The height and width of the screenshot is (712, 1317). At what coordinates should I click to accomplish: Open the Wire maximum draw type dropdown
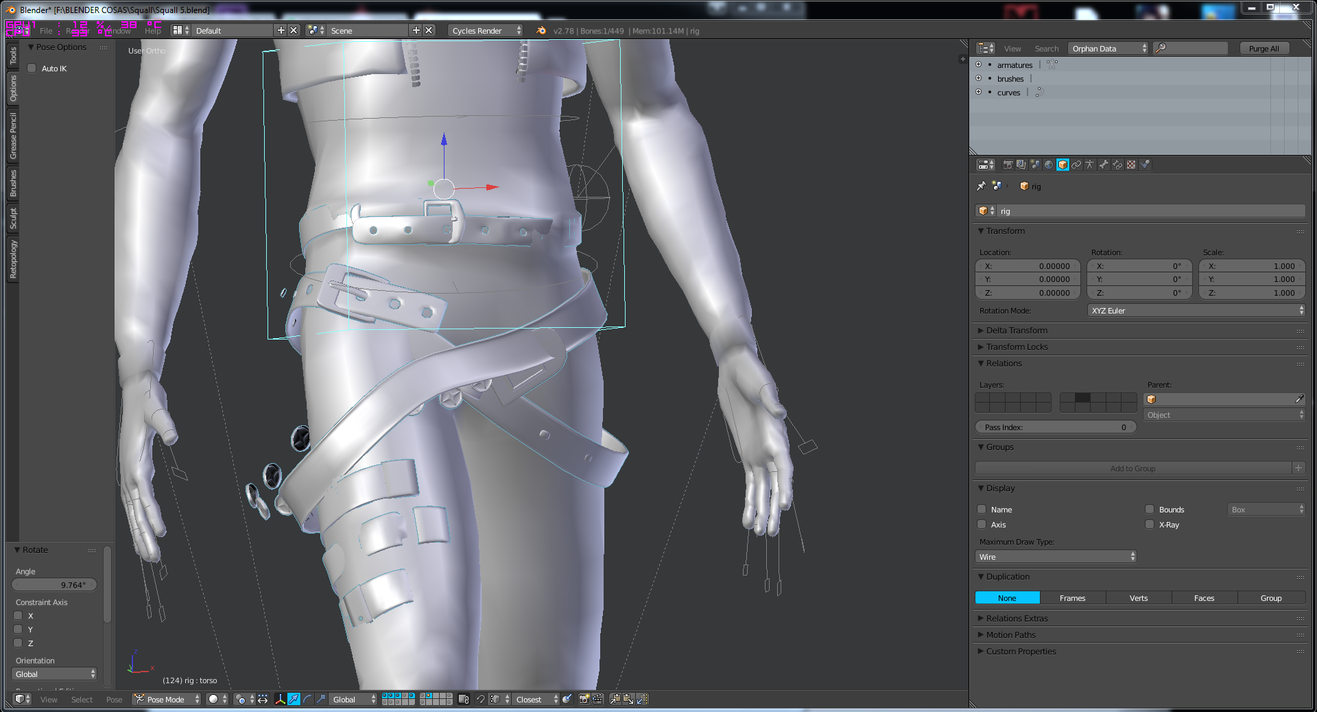click(1056, 556)
